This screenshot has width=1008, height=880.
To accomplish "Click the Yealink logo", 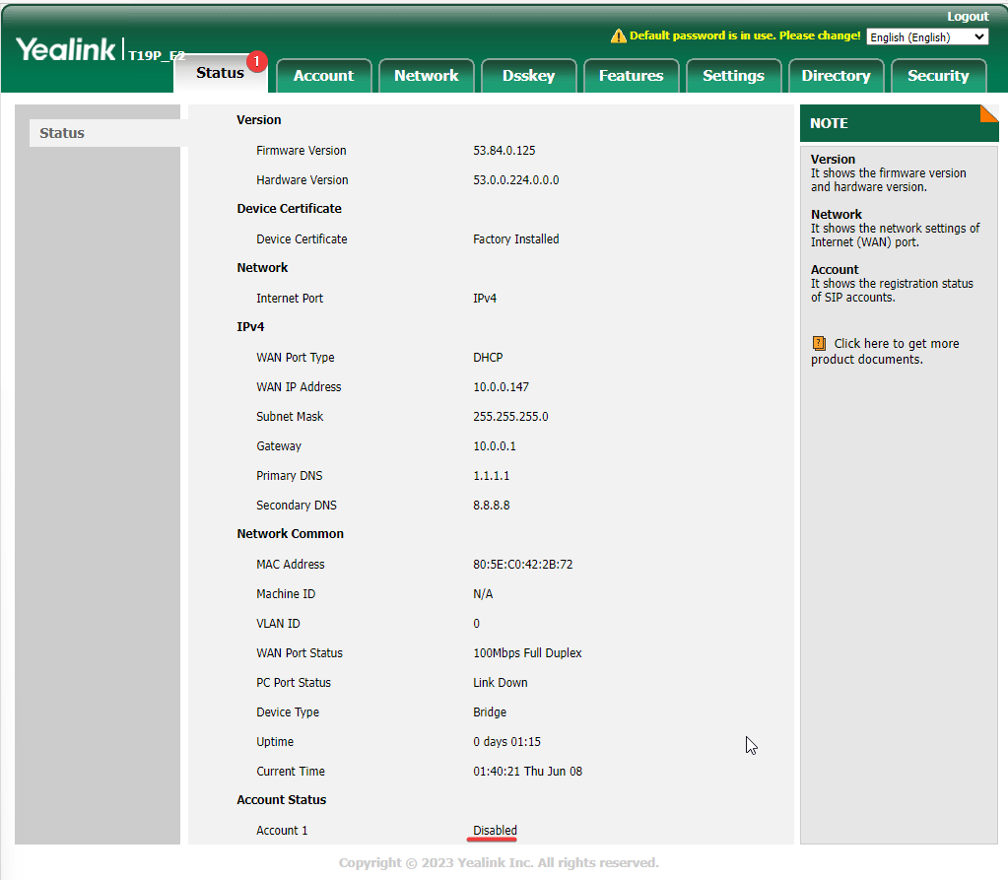I will point(65,49).
